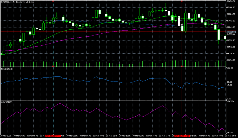Click the red date label 2026.03.30 07:44
The width and height of the screenshot is (238, 138).
tap(53, 136)
